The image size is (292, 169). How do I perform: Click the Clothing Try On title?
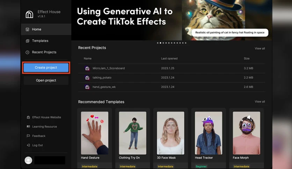(x=129, y=157)
